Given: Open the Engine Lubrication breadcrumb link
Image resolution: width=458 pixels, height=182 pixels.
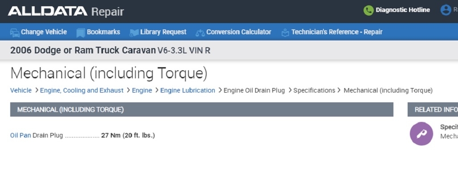Looking at the screenshot, I should click(188, 90).
